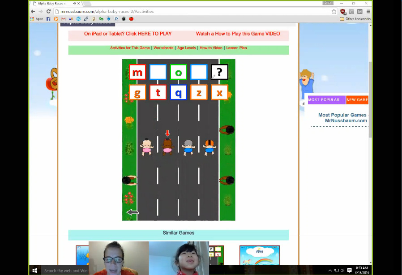Switch to the New Games tab
The height and width of the screenshot is (275, 402).
(x=357, y=100)
